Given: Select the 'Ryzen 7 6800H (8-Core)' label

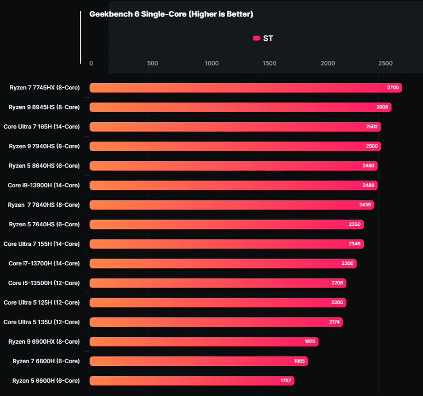Looking at the screenshot, I should pos(46,361).
